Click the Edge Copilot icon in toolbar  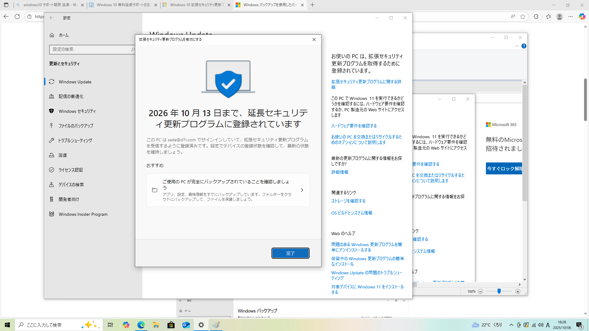pyautogui.click(x=582, y=17)
